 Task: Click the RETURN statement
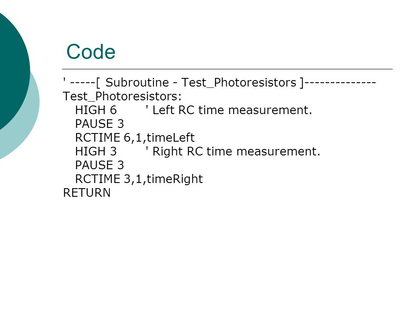[x=86, y=193]
